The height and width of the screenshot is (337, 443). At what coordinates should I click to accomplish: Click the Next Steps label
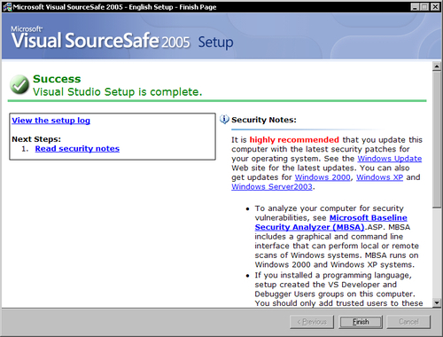pyautogui.click(x=36, y=139)
